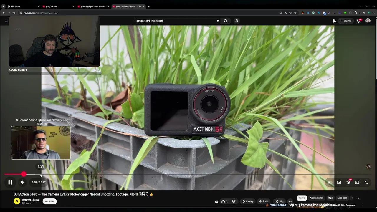Seek to the 1:31 point on timeline
The height and width of the screenshot is (212, 377).
point(41,174)
